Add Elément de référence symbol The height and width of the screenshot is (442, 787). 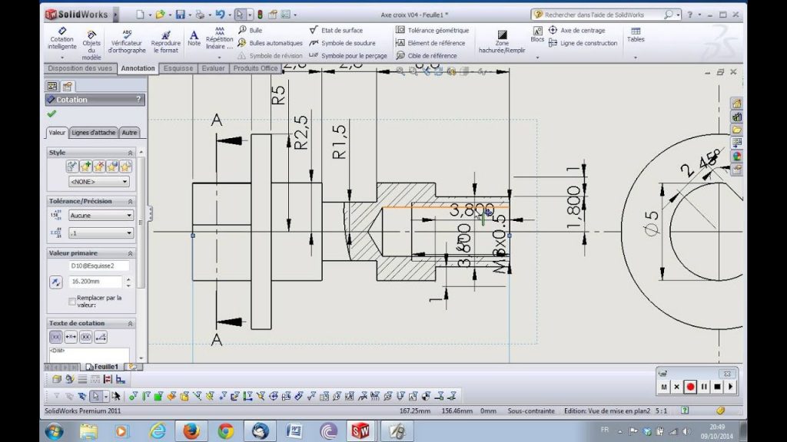click(x=430, y=43)
